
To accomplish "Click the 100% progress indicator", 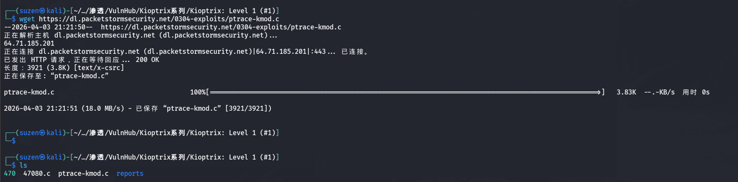I will click(x=198, y=92).
